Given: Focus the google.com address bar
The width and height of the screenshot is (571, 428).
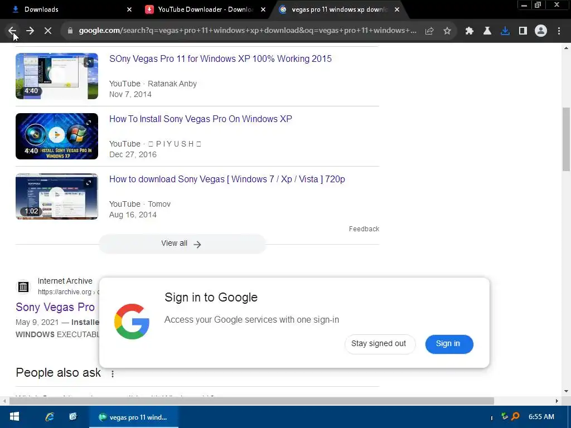Looking at the screenshot, I should click(x=248, y=31).
